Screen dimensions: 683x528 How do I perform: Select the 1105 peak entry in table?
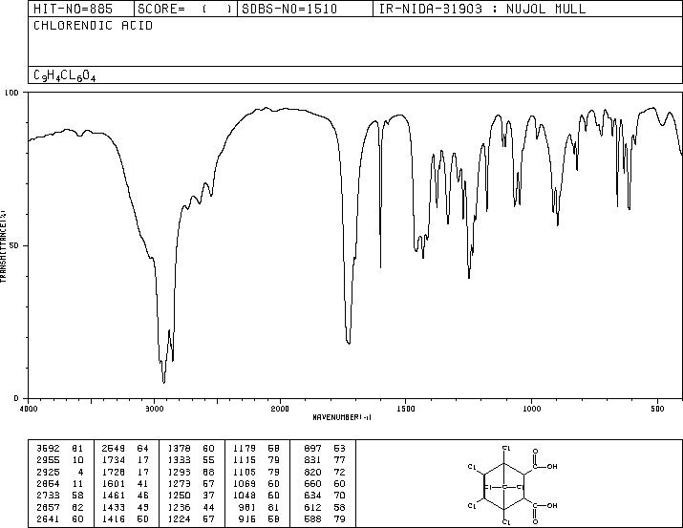(257, 472)
